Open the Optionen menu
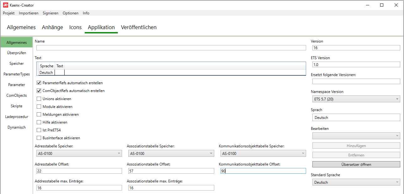404x194 pixels. pos(71,13)
